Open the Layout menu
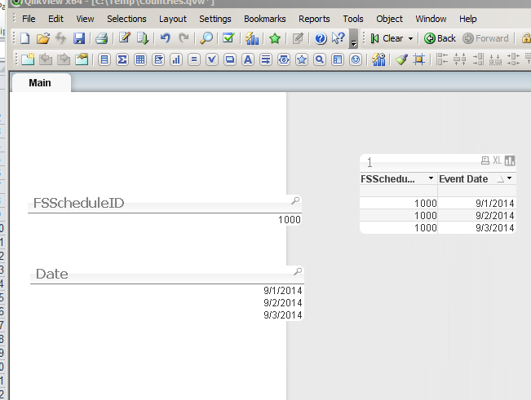The width and height of the screenshot is (531, 400). [x=173, y=19]
